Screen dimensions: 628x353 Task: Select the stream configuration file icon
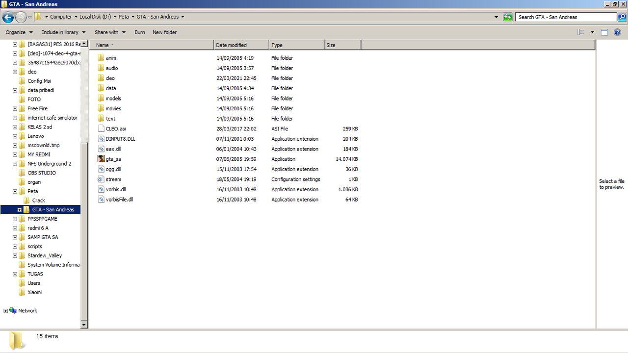[101, 179]
